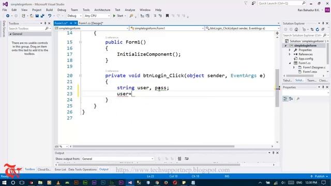331x186 pixels.
Task: Click the Ran Bahadur B.K. account name
Action: pos(308,10)
